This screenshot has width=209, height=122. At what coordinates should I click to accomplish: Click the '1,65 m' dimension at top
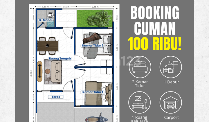click(x=66, y=7)
